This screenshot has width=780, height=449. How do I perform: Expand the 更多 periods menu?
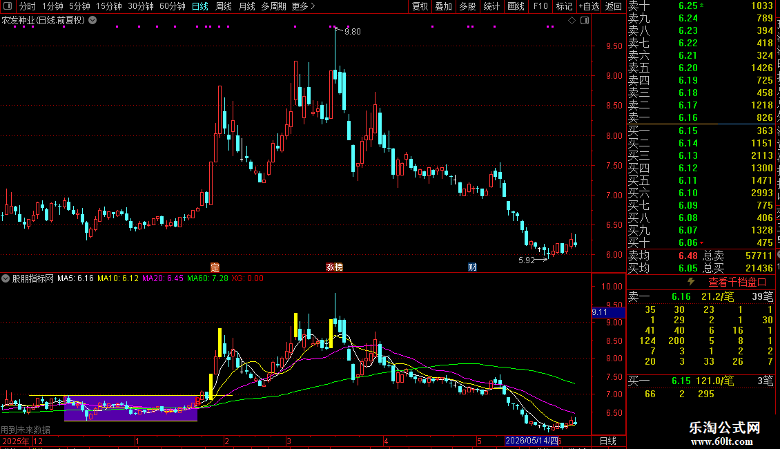[x=303, y=6]
